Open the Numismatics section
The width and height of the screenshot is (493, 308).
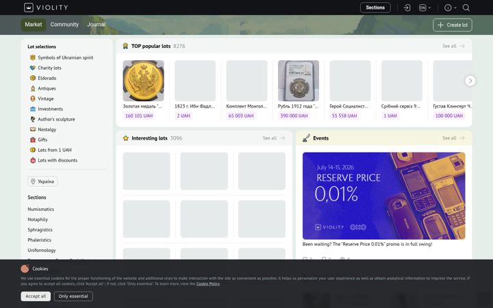coord(41,209)
